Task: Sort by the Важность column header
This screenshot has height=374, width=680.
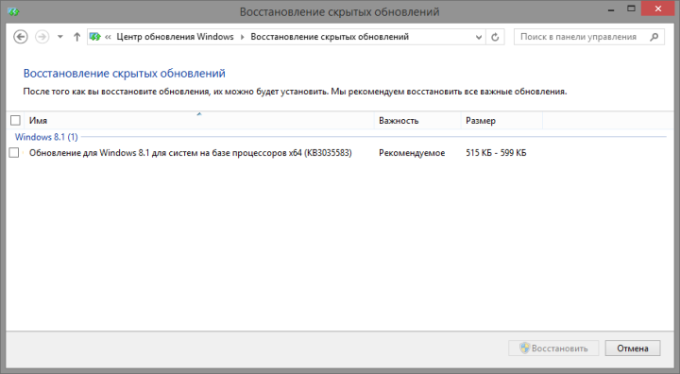Action: point(417,120)
